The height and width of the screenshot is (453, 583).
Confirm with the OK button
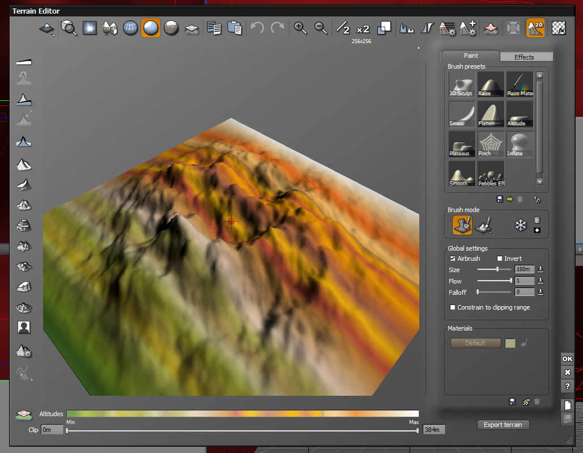[567, 359]
